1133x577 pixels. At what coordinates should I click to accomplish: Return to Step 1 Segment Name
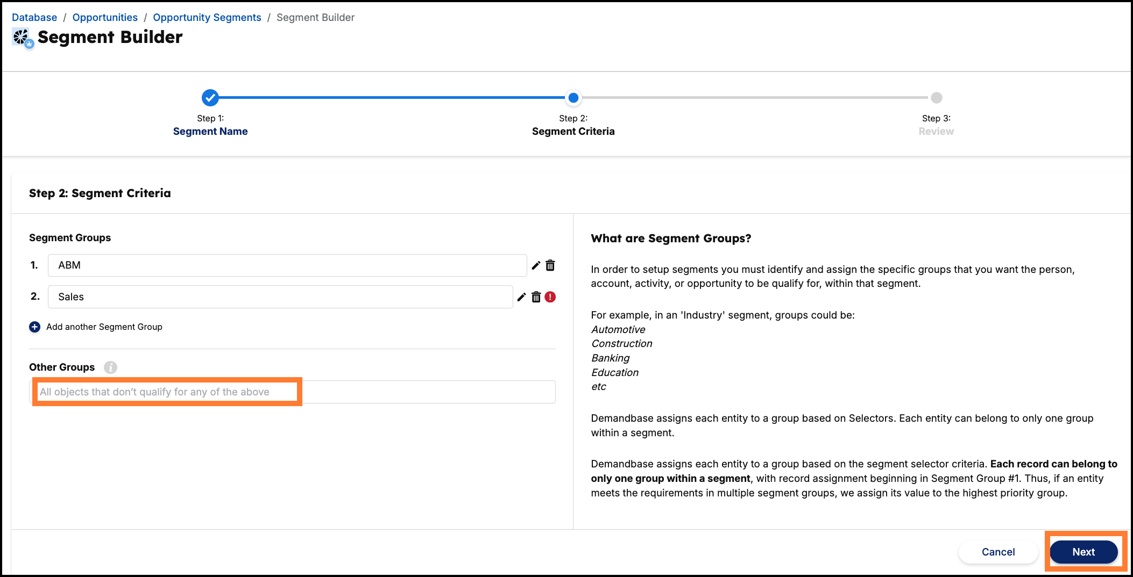[210, 132]
